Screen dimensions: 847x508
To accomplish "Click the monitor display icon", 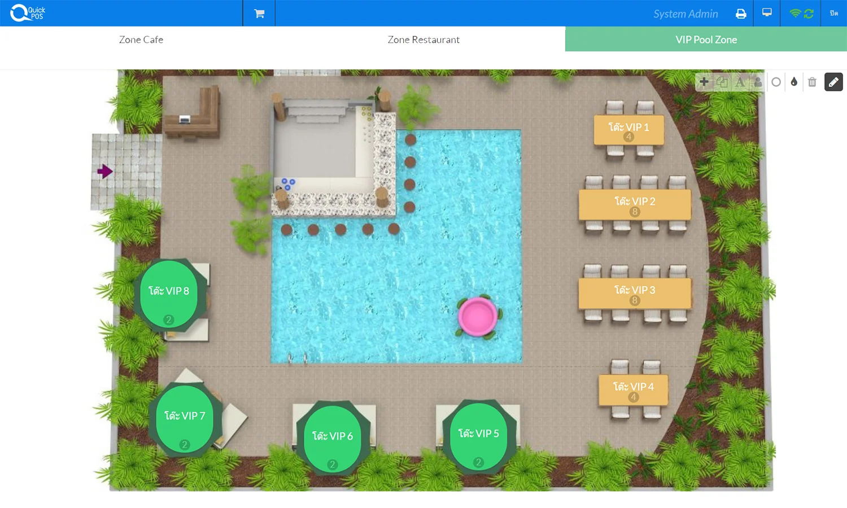I will [767, 12].
